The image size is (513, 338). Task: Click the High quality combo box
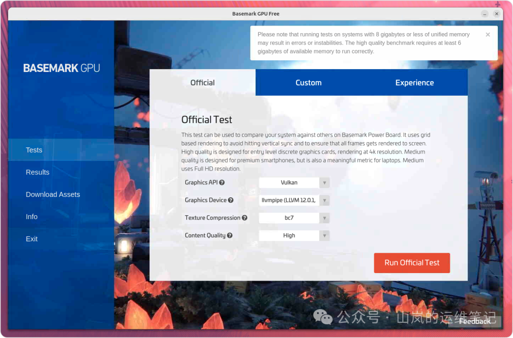pos(289,236)
